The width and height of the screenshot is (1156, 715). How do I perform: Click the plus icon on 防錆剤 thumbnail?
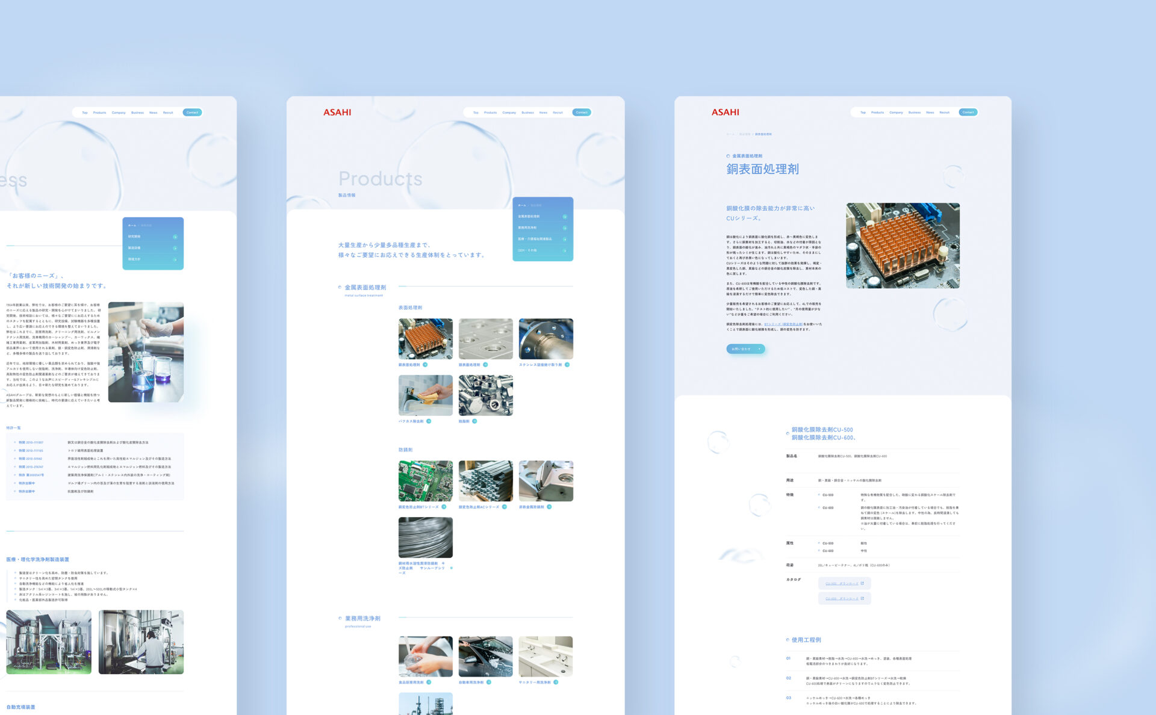click(475, 421)
